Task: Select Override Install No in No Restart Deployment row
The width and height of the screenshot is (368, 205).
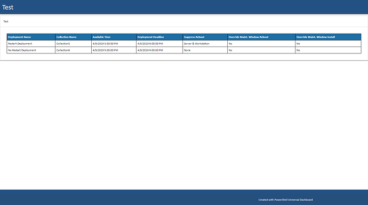Action: pos(328,50)
